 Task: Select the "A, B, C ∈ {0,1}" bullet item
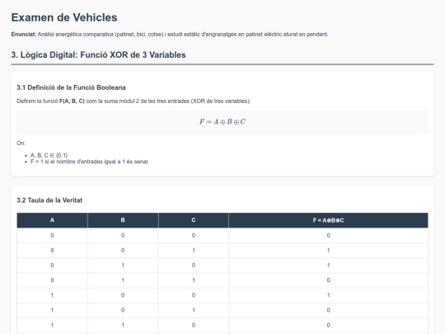point(49,155)
